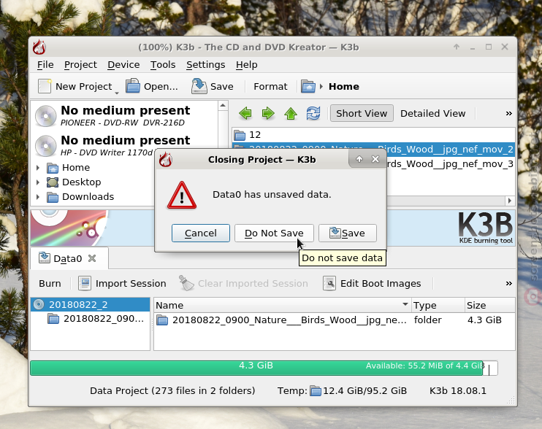Open the Settings menu
Viewport: 542px width, 429px height.
pyautogui.click(x=206, y=64)
